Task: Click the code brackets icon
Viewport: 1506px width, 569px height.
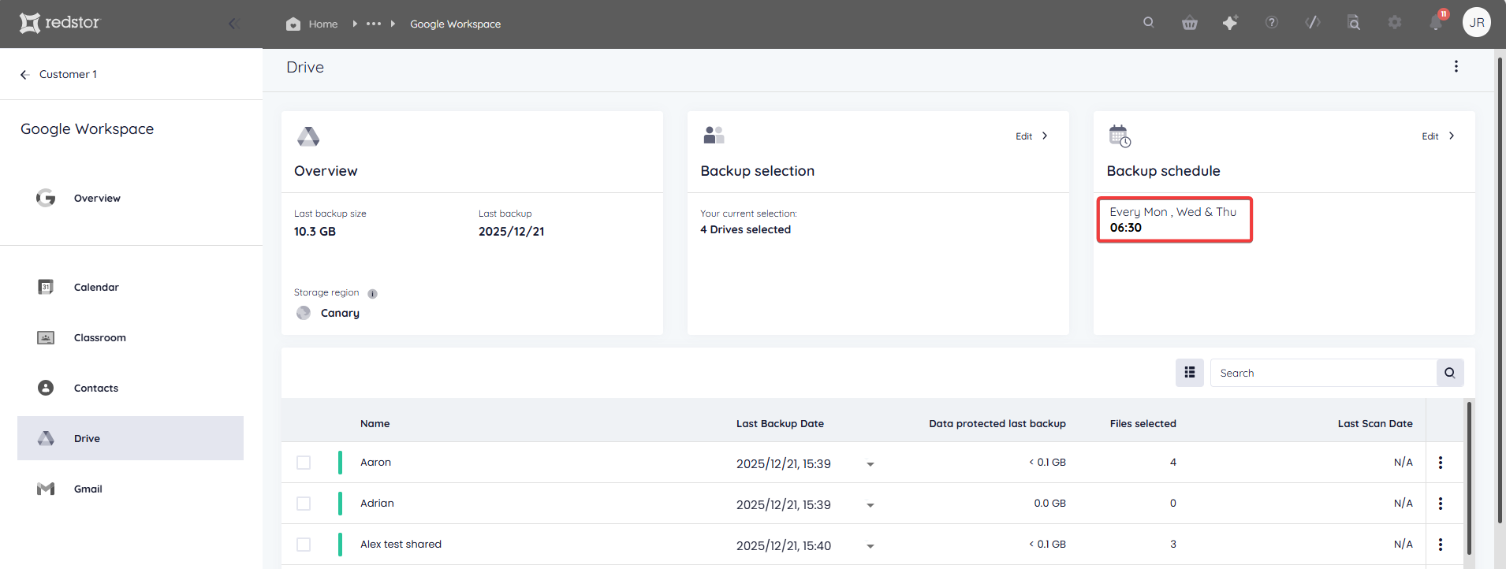Action: coord(1313,23)
